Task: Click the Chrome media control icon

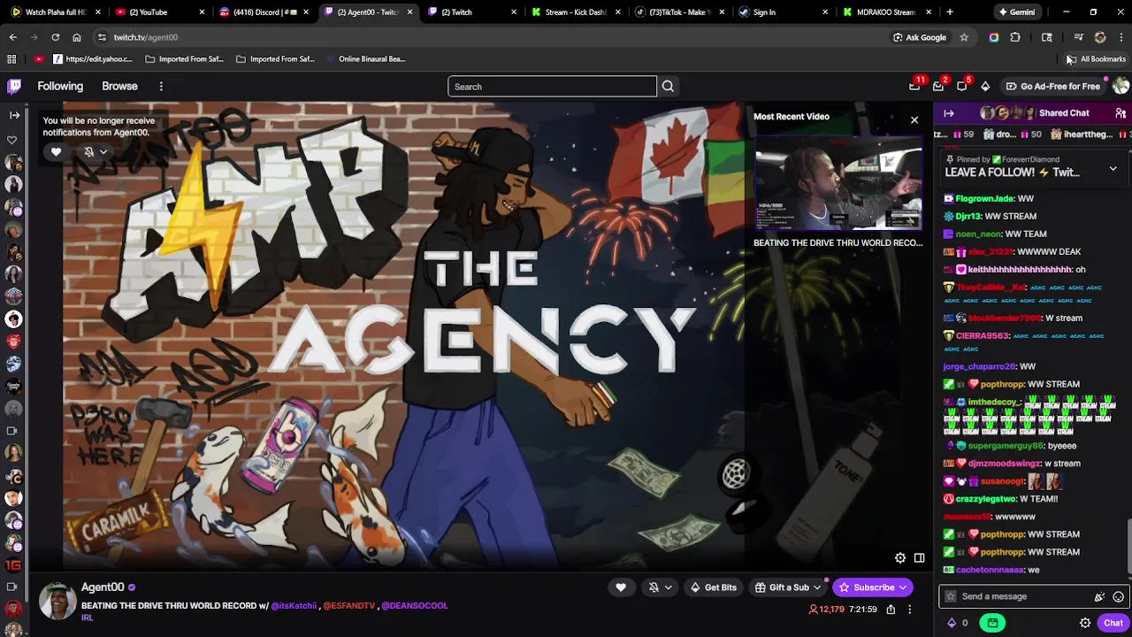Action: 1078,37
